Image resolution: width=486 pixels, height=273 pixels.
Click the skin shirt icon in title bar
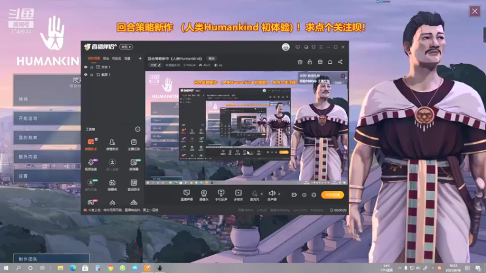pyautogui.click(x=313, y=47)
